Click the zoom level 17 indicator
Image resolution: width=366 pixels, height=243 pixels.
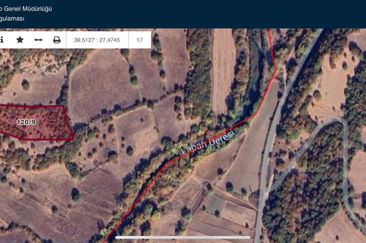coord(139,40)
